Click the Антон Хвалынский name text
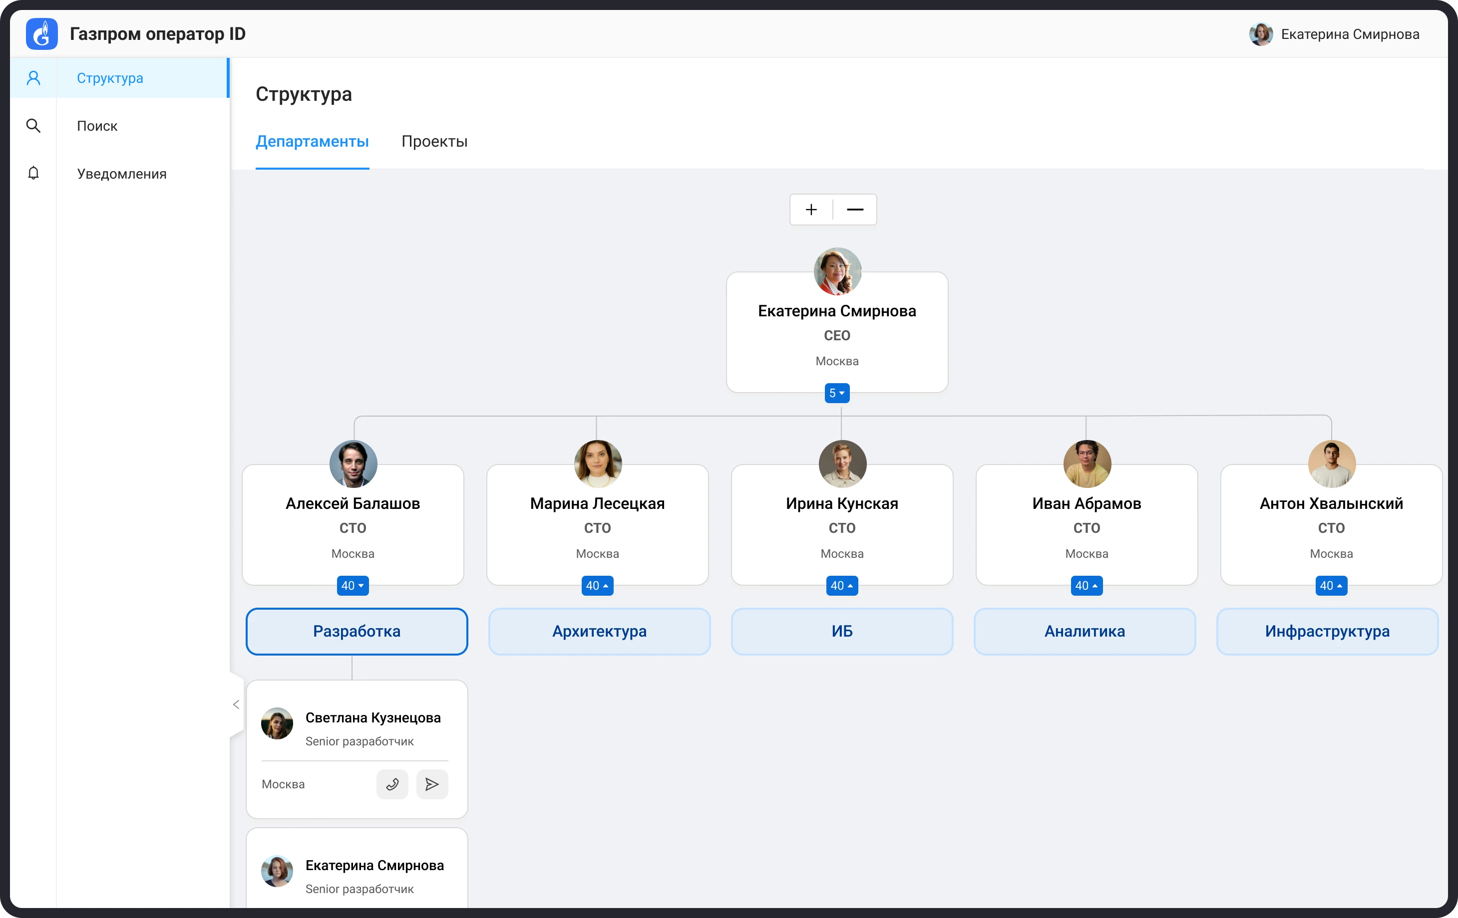The width and height of the screenshot is (1458, 918). click(x=1332, y=503)
